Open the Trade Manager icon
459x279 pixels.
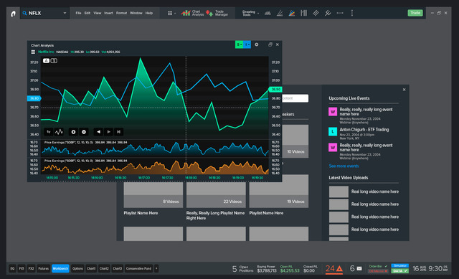pyautogui.click(x=209, y=13)
